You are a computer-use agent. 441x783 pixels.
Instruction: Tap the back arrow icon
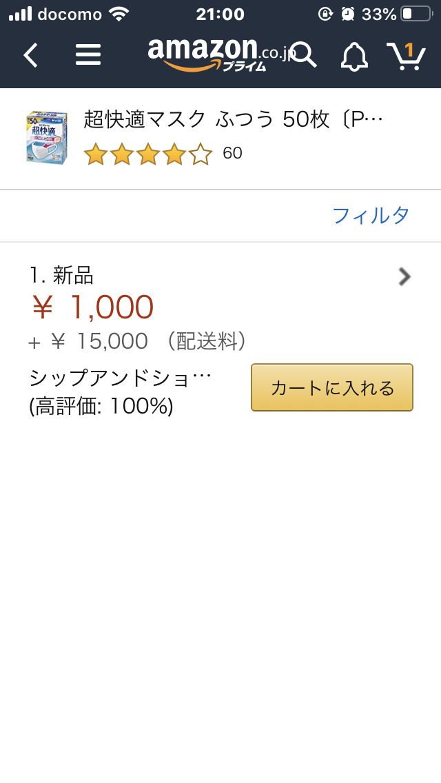point(31,55)
